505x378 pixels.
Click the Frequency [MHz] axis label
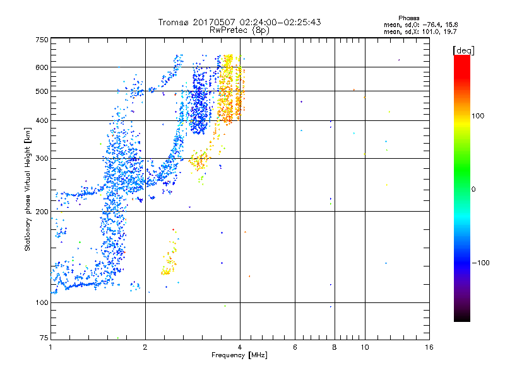click(239, 355)
